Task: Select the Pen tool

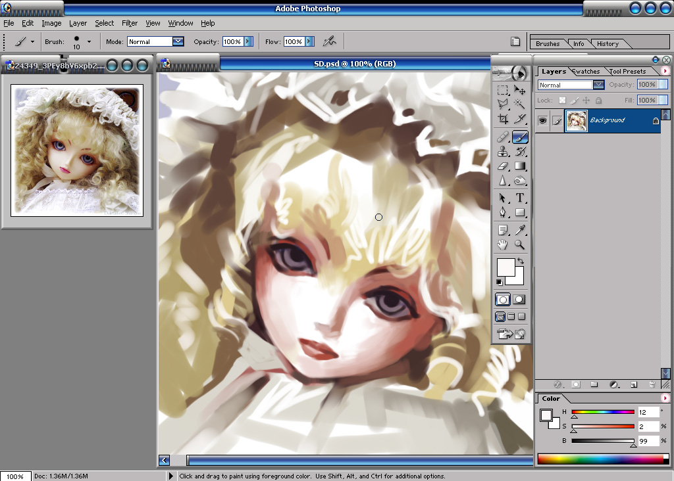Action: (x=502, y=212)
